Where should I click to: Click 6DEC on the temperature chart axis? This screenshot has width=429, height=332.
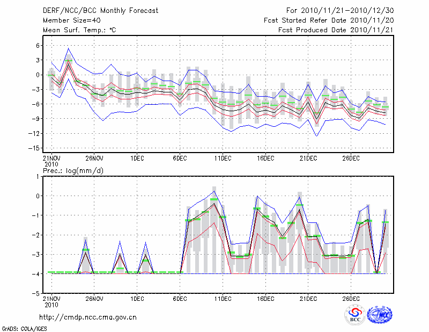tap(180, 158)
